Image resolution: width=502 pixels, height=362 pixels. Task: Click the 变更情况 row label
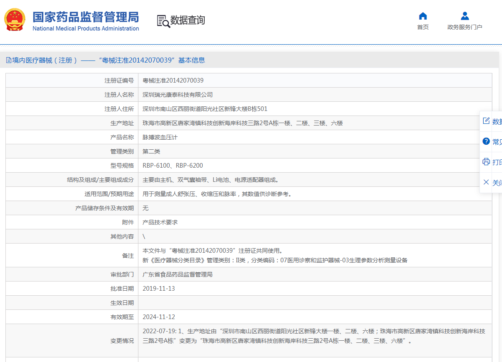122,341
